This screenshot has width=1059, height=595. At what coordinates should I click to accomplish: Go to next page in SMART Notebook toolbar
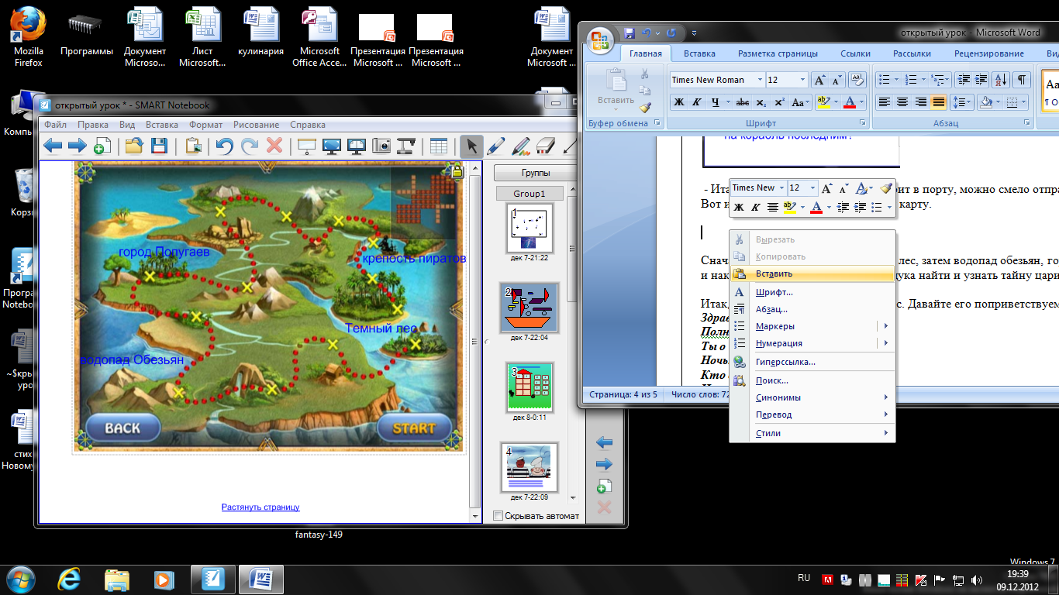pos(77,146)
